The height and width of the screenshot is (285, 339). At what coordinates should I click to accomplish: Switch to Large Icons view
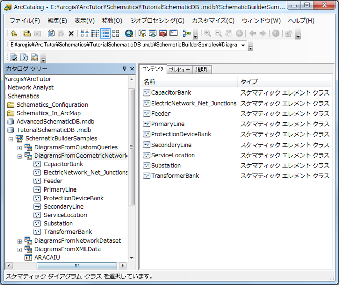point(84,34)
